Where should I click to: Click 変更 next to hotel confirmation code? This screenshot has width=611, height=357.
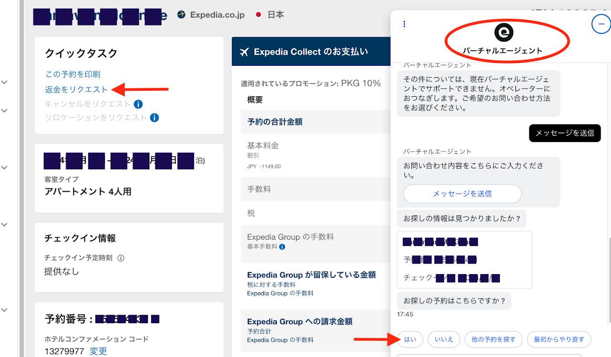tap(98, 351)
